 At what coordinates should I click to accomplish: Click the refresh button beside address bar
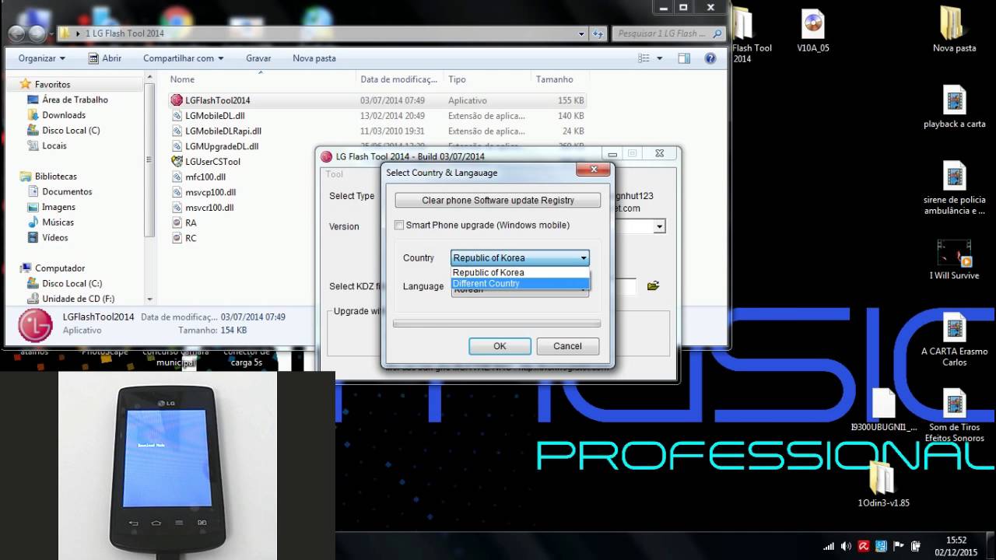tap(598, 33)
